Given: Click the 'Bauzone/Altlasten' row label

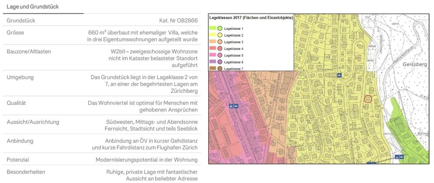Looking at the screenshot, I should [x=29, y=52].
